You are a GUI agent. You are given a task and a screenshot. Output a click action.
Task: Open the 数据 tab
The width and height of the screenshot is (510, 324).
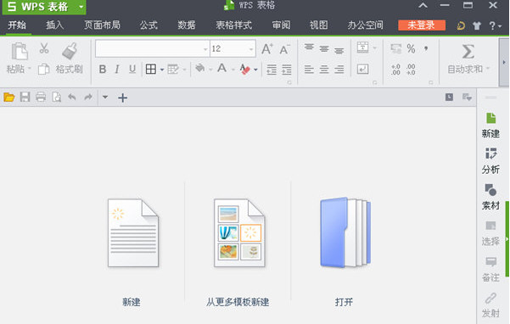pos(187,25)
